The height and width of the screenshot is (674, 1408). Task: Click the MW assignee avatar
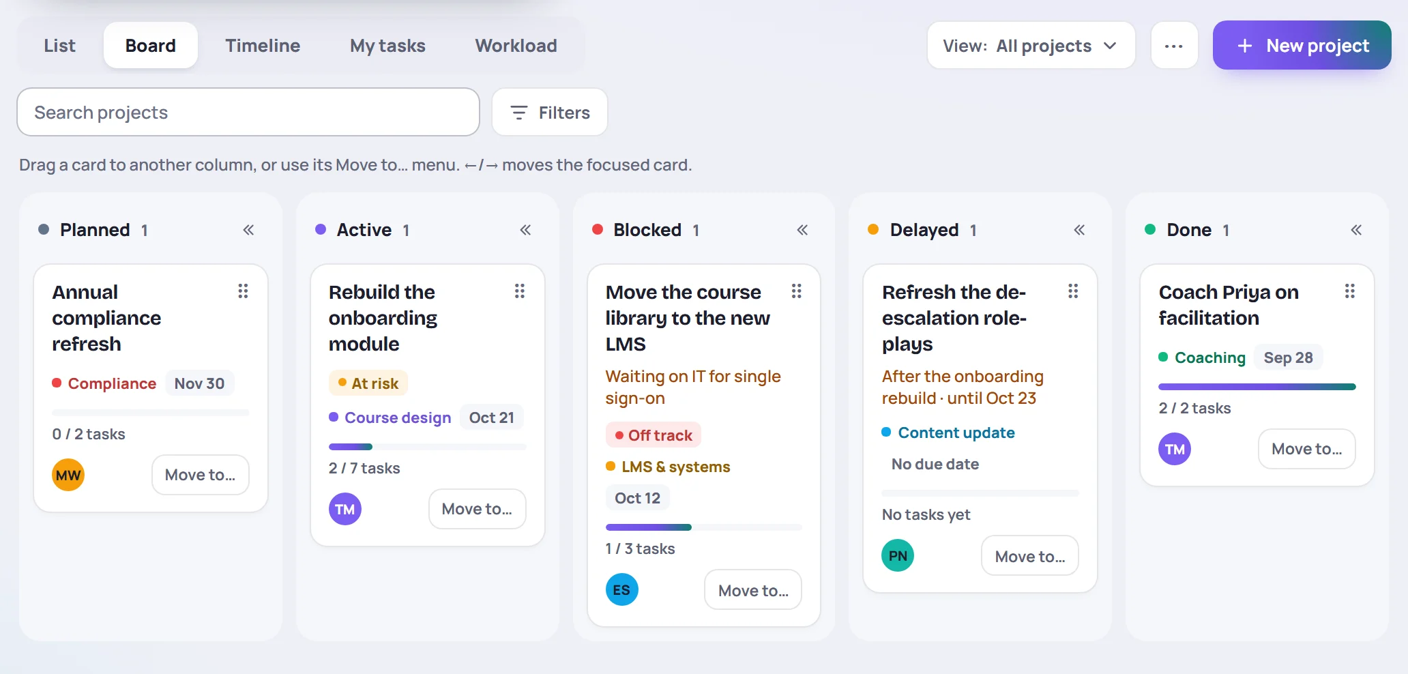point(68,475)
